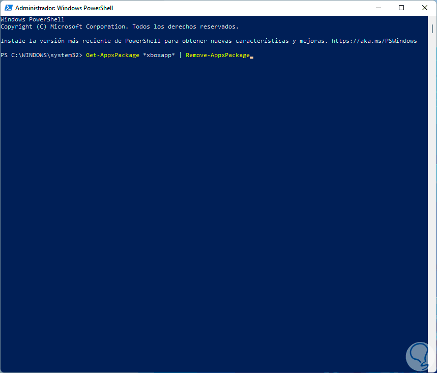This screenshot has width=437, height=373.
Task: Click the Copyright (C) Microsoft Corporation line
Action: click(120, 26)
